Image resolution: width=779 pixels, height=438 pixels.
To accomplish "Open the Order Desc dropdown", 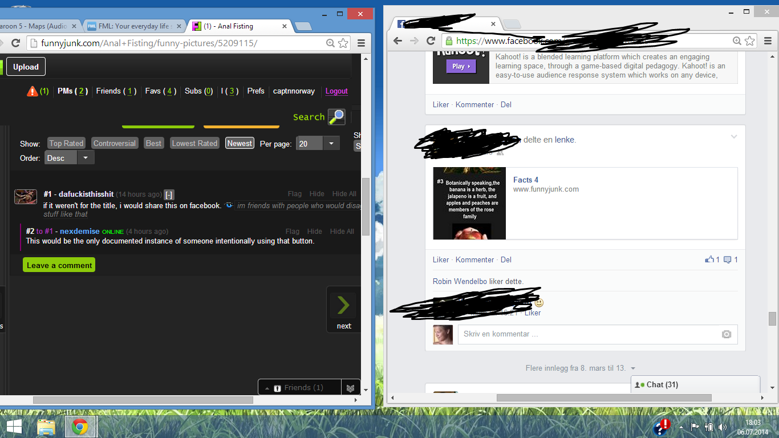I will (70, 158).
